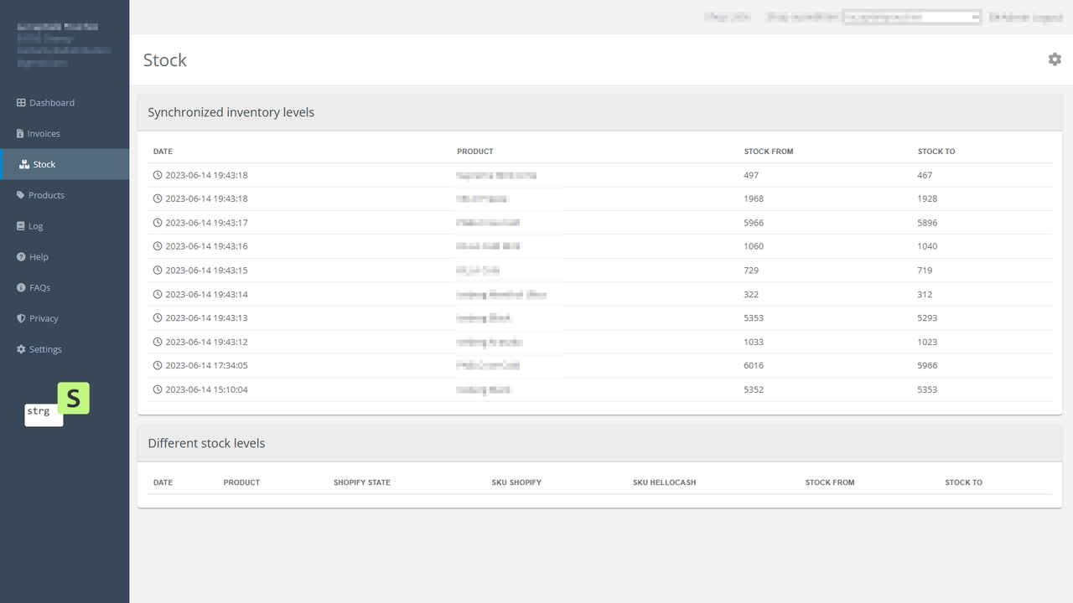Open Dashboard using the grid icon
Image resolution: width=1073 pixels, height=603 pixels.
(x=20, y=102)
